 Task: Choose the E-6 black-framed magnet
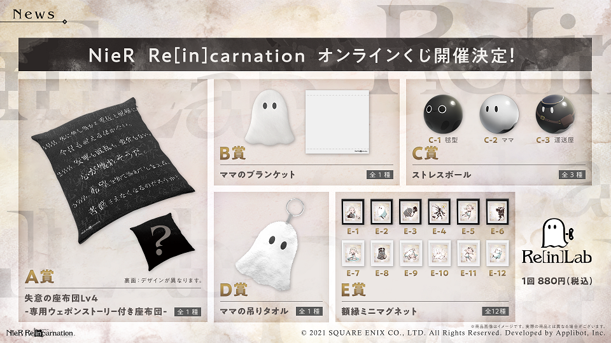(x=497, y=212)
